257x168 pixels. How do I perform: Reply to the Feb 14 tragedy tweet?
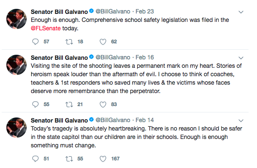[35, 159]
